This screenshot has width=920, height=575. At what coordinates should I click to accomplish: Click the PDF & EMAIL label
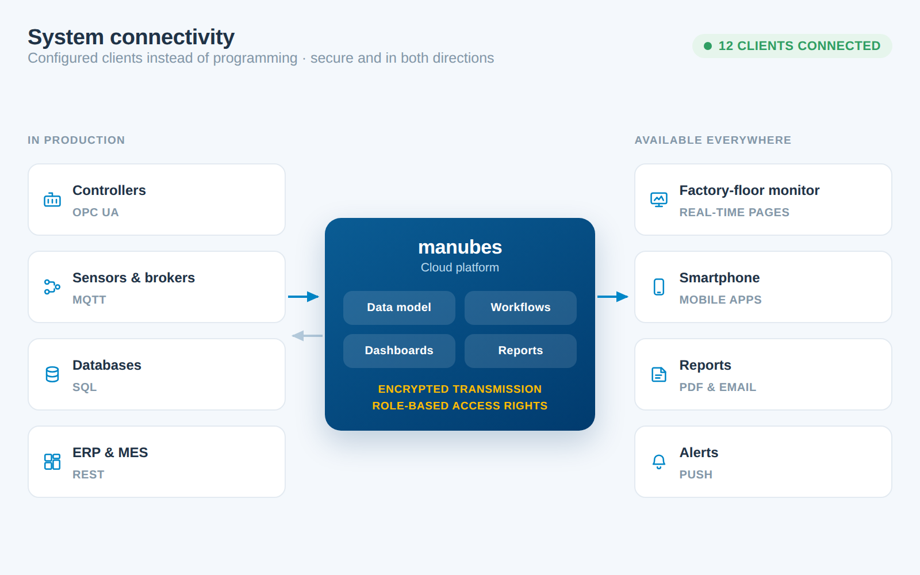718,387
